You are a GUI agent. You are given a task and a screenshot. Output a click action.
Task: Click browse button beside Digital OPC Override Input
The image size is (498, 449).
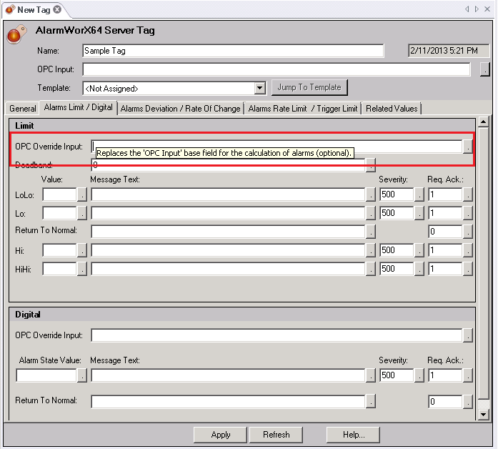point(468,335)
